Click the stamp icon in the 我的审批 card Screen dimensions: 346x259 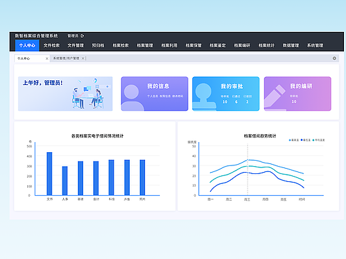point(204,96)
